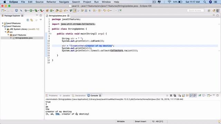Click New Java Class toolbar icon
Screen dimensions: 221x124
coord(51,11)
